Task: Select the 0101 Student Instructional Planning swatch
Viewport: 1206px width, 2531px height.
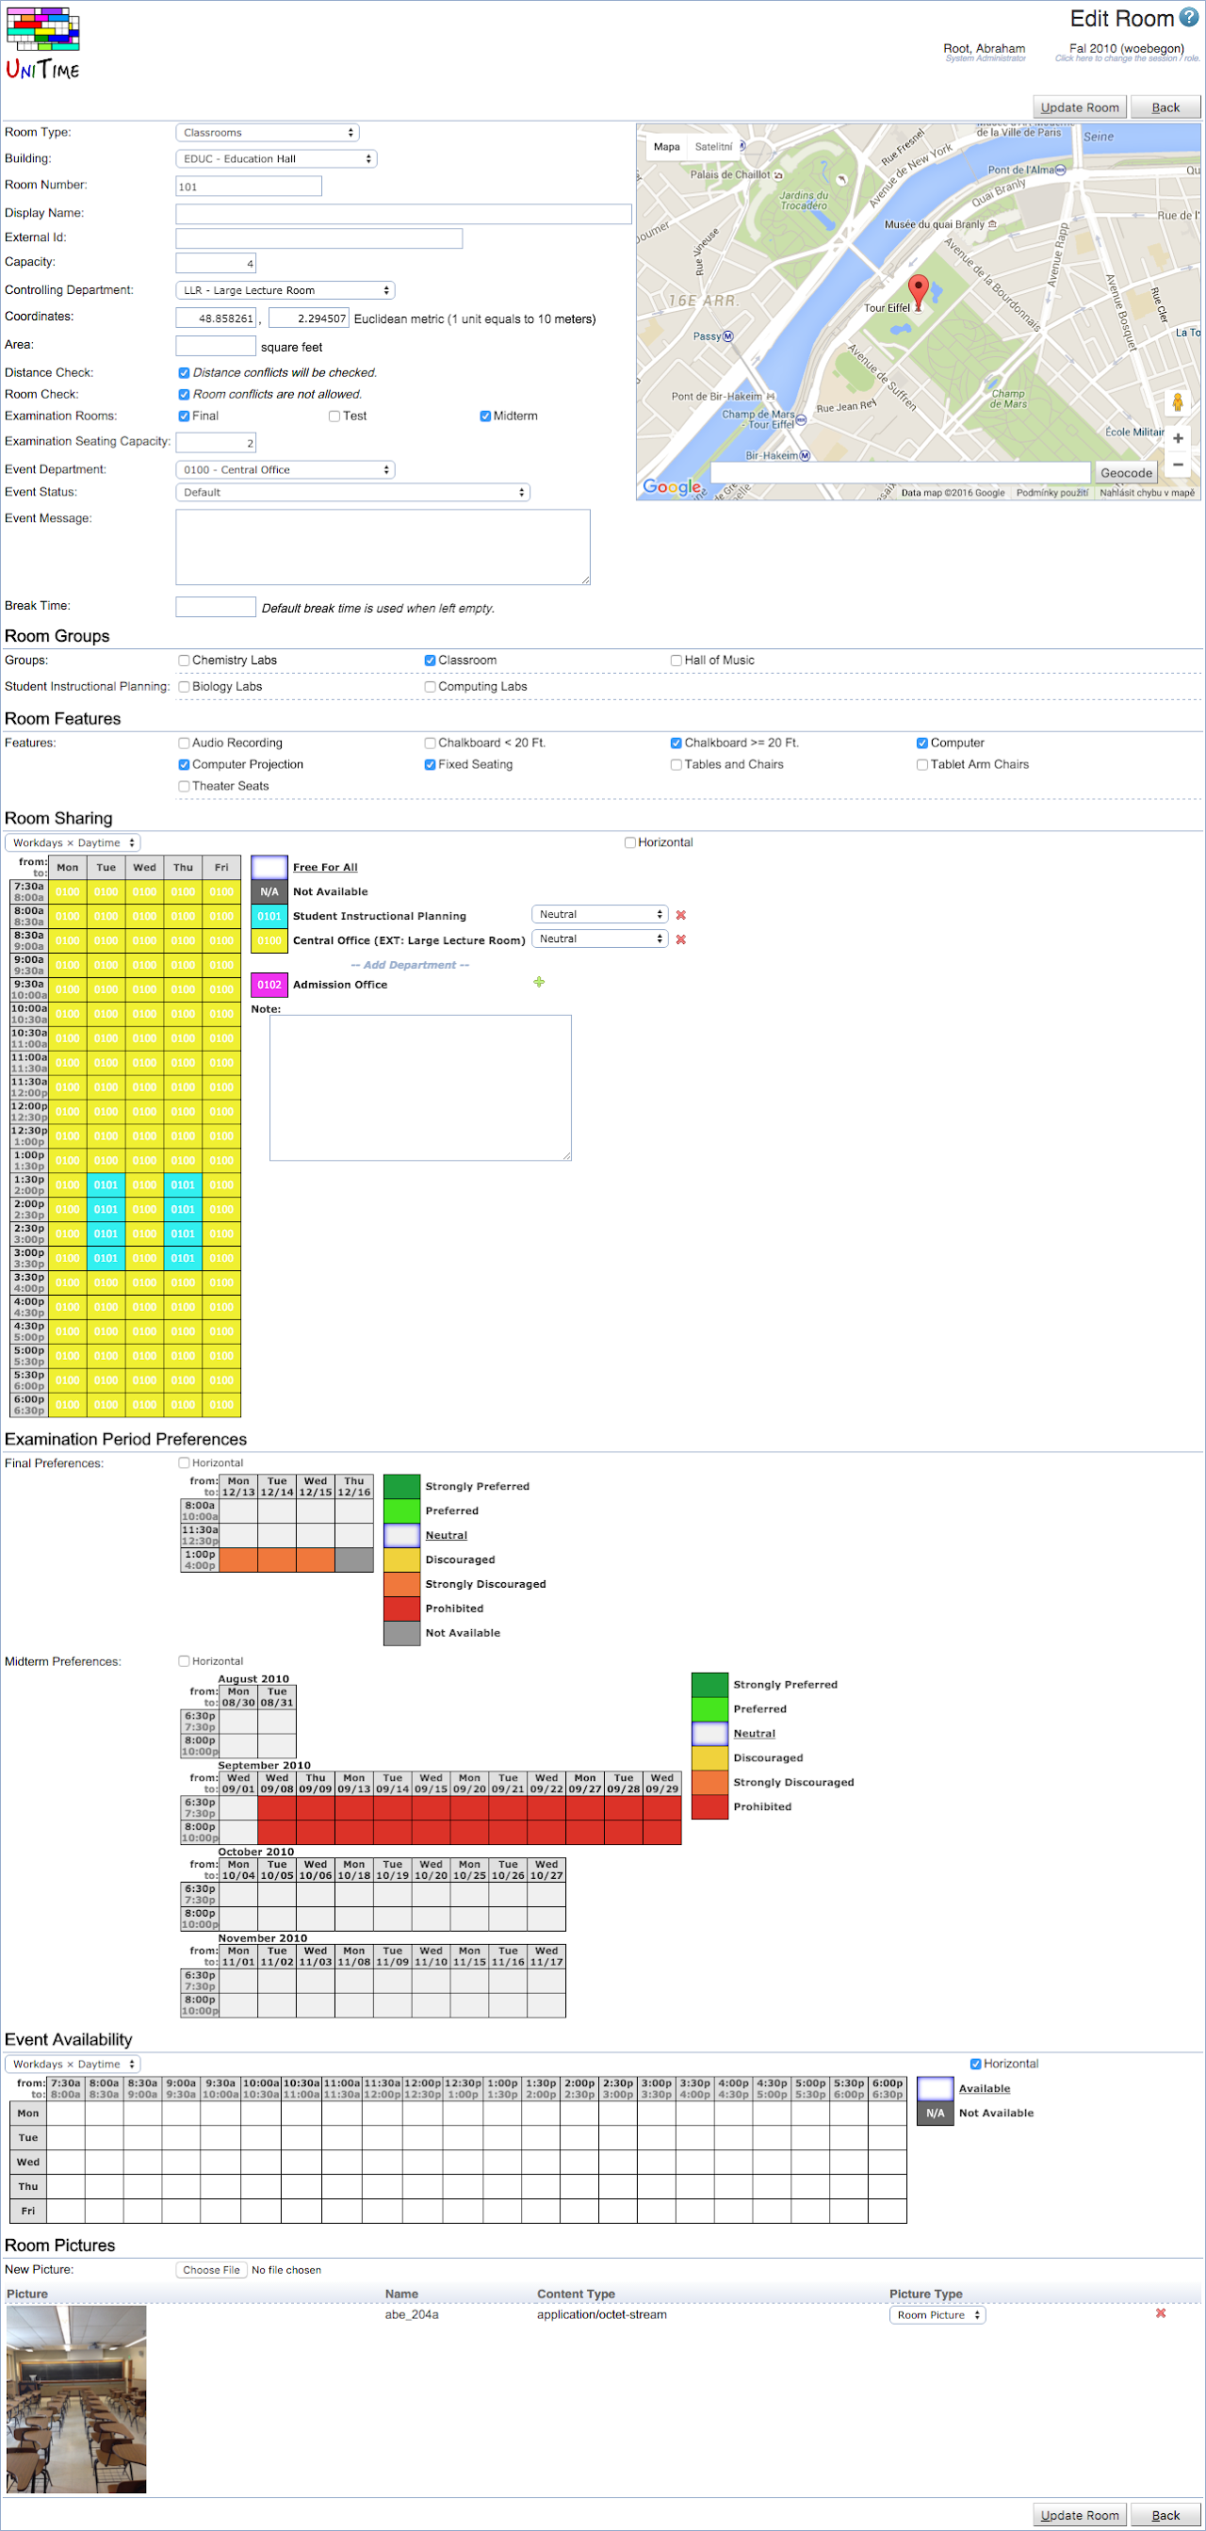Action: pyautogui.click(x=269, y=916)
